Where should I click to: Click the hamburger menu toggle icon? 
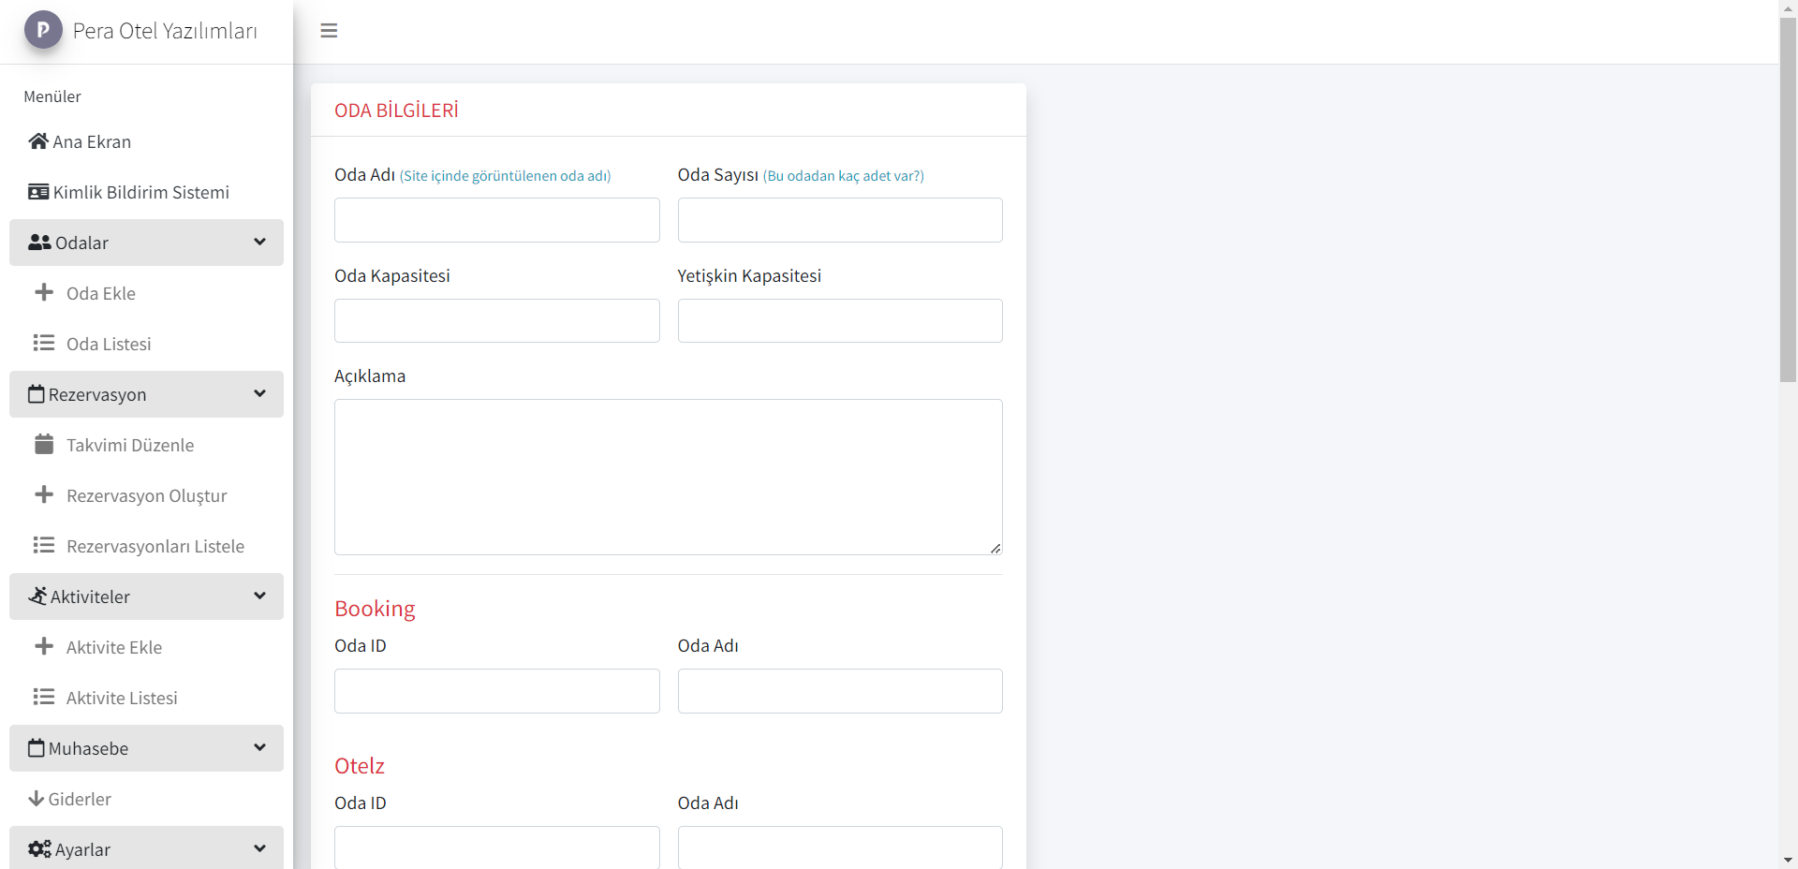click(329, 31)
